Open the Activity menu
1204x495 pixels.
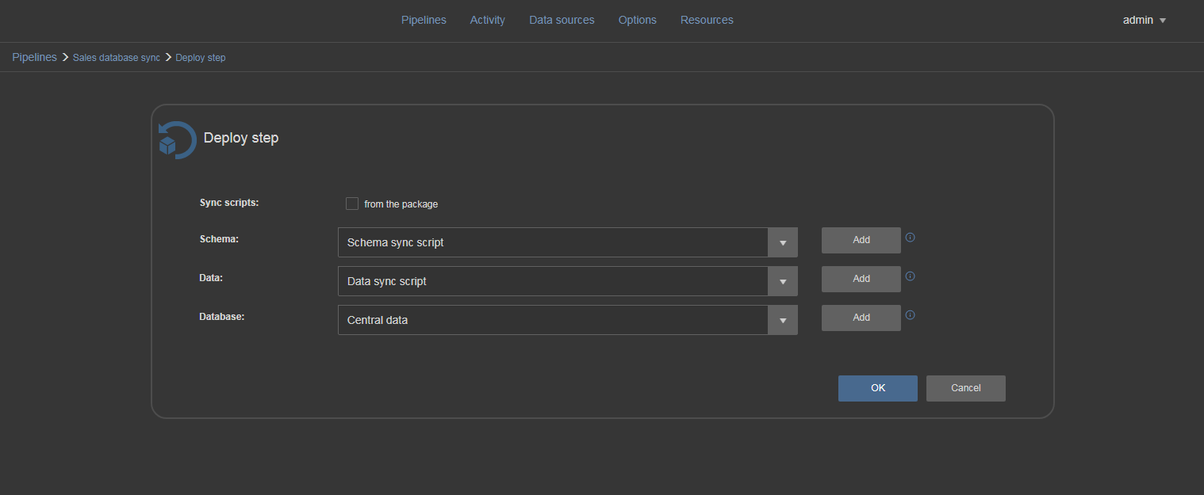click(x=488, y=20)
